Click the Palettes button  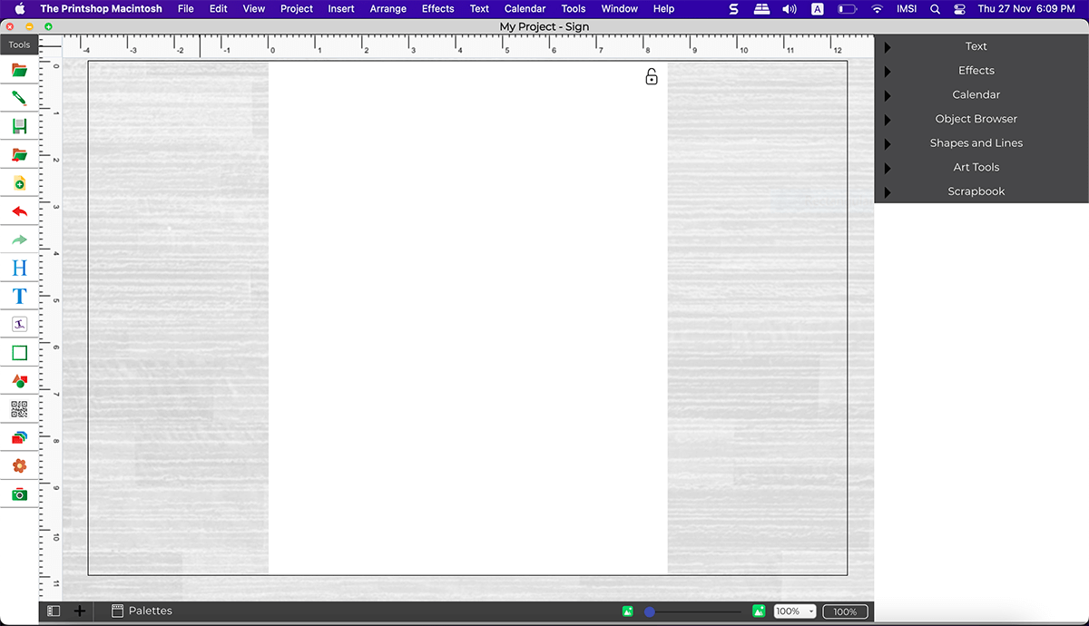click(142, 611)
